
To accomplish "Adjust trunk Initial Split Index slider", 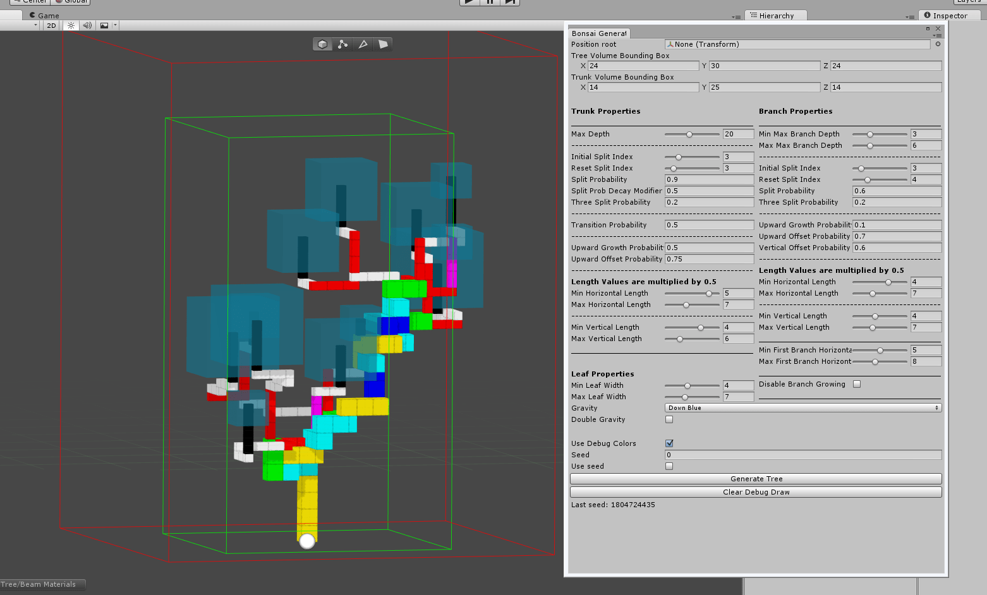I will [692, 157].
